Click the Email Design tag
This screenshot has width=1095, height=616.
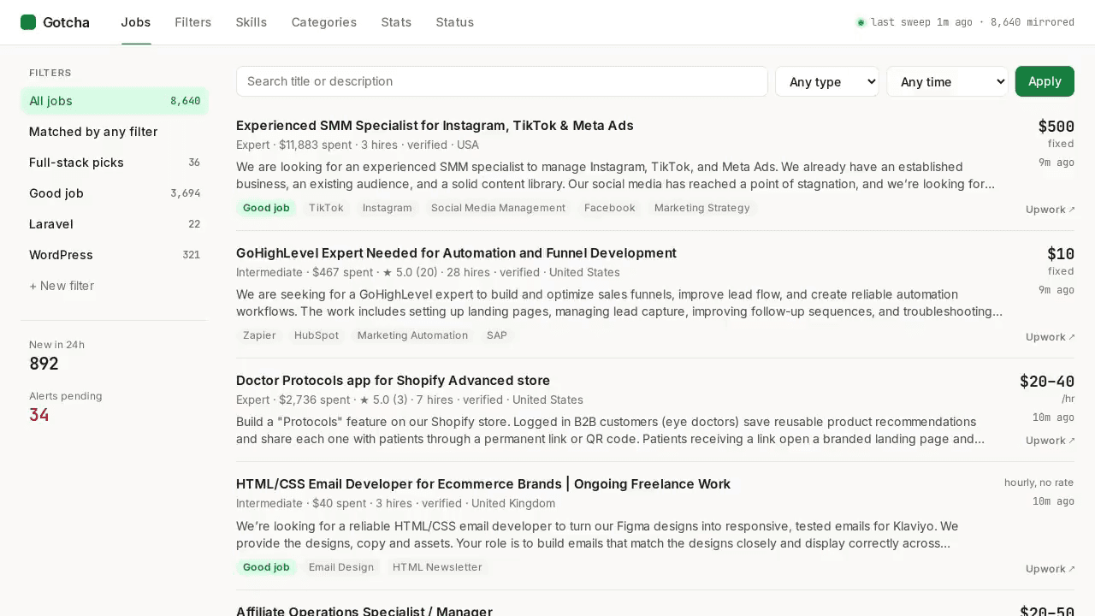341,567
